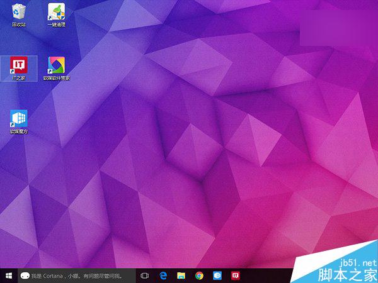Select the 一键清理 cleanup shortcut icon
The image size is (378, 283).
tap(57, 11)
